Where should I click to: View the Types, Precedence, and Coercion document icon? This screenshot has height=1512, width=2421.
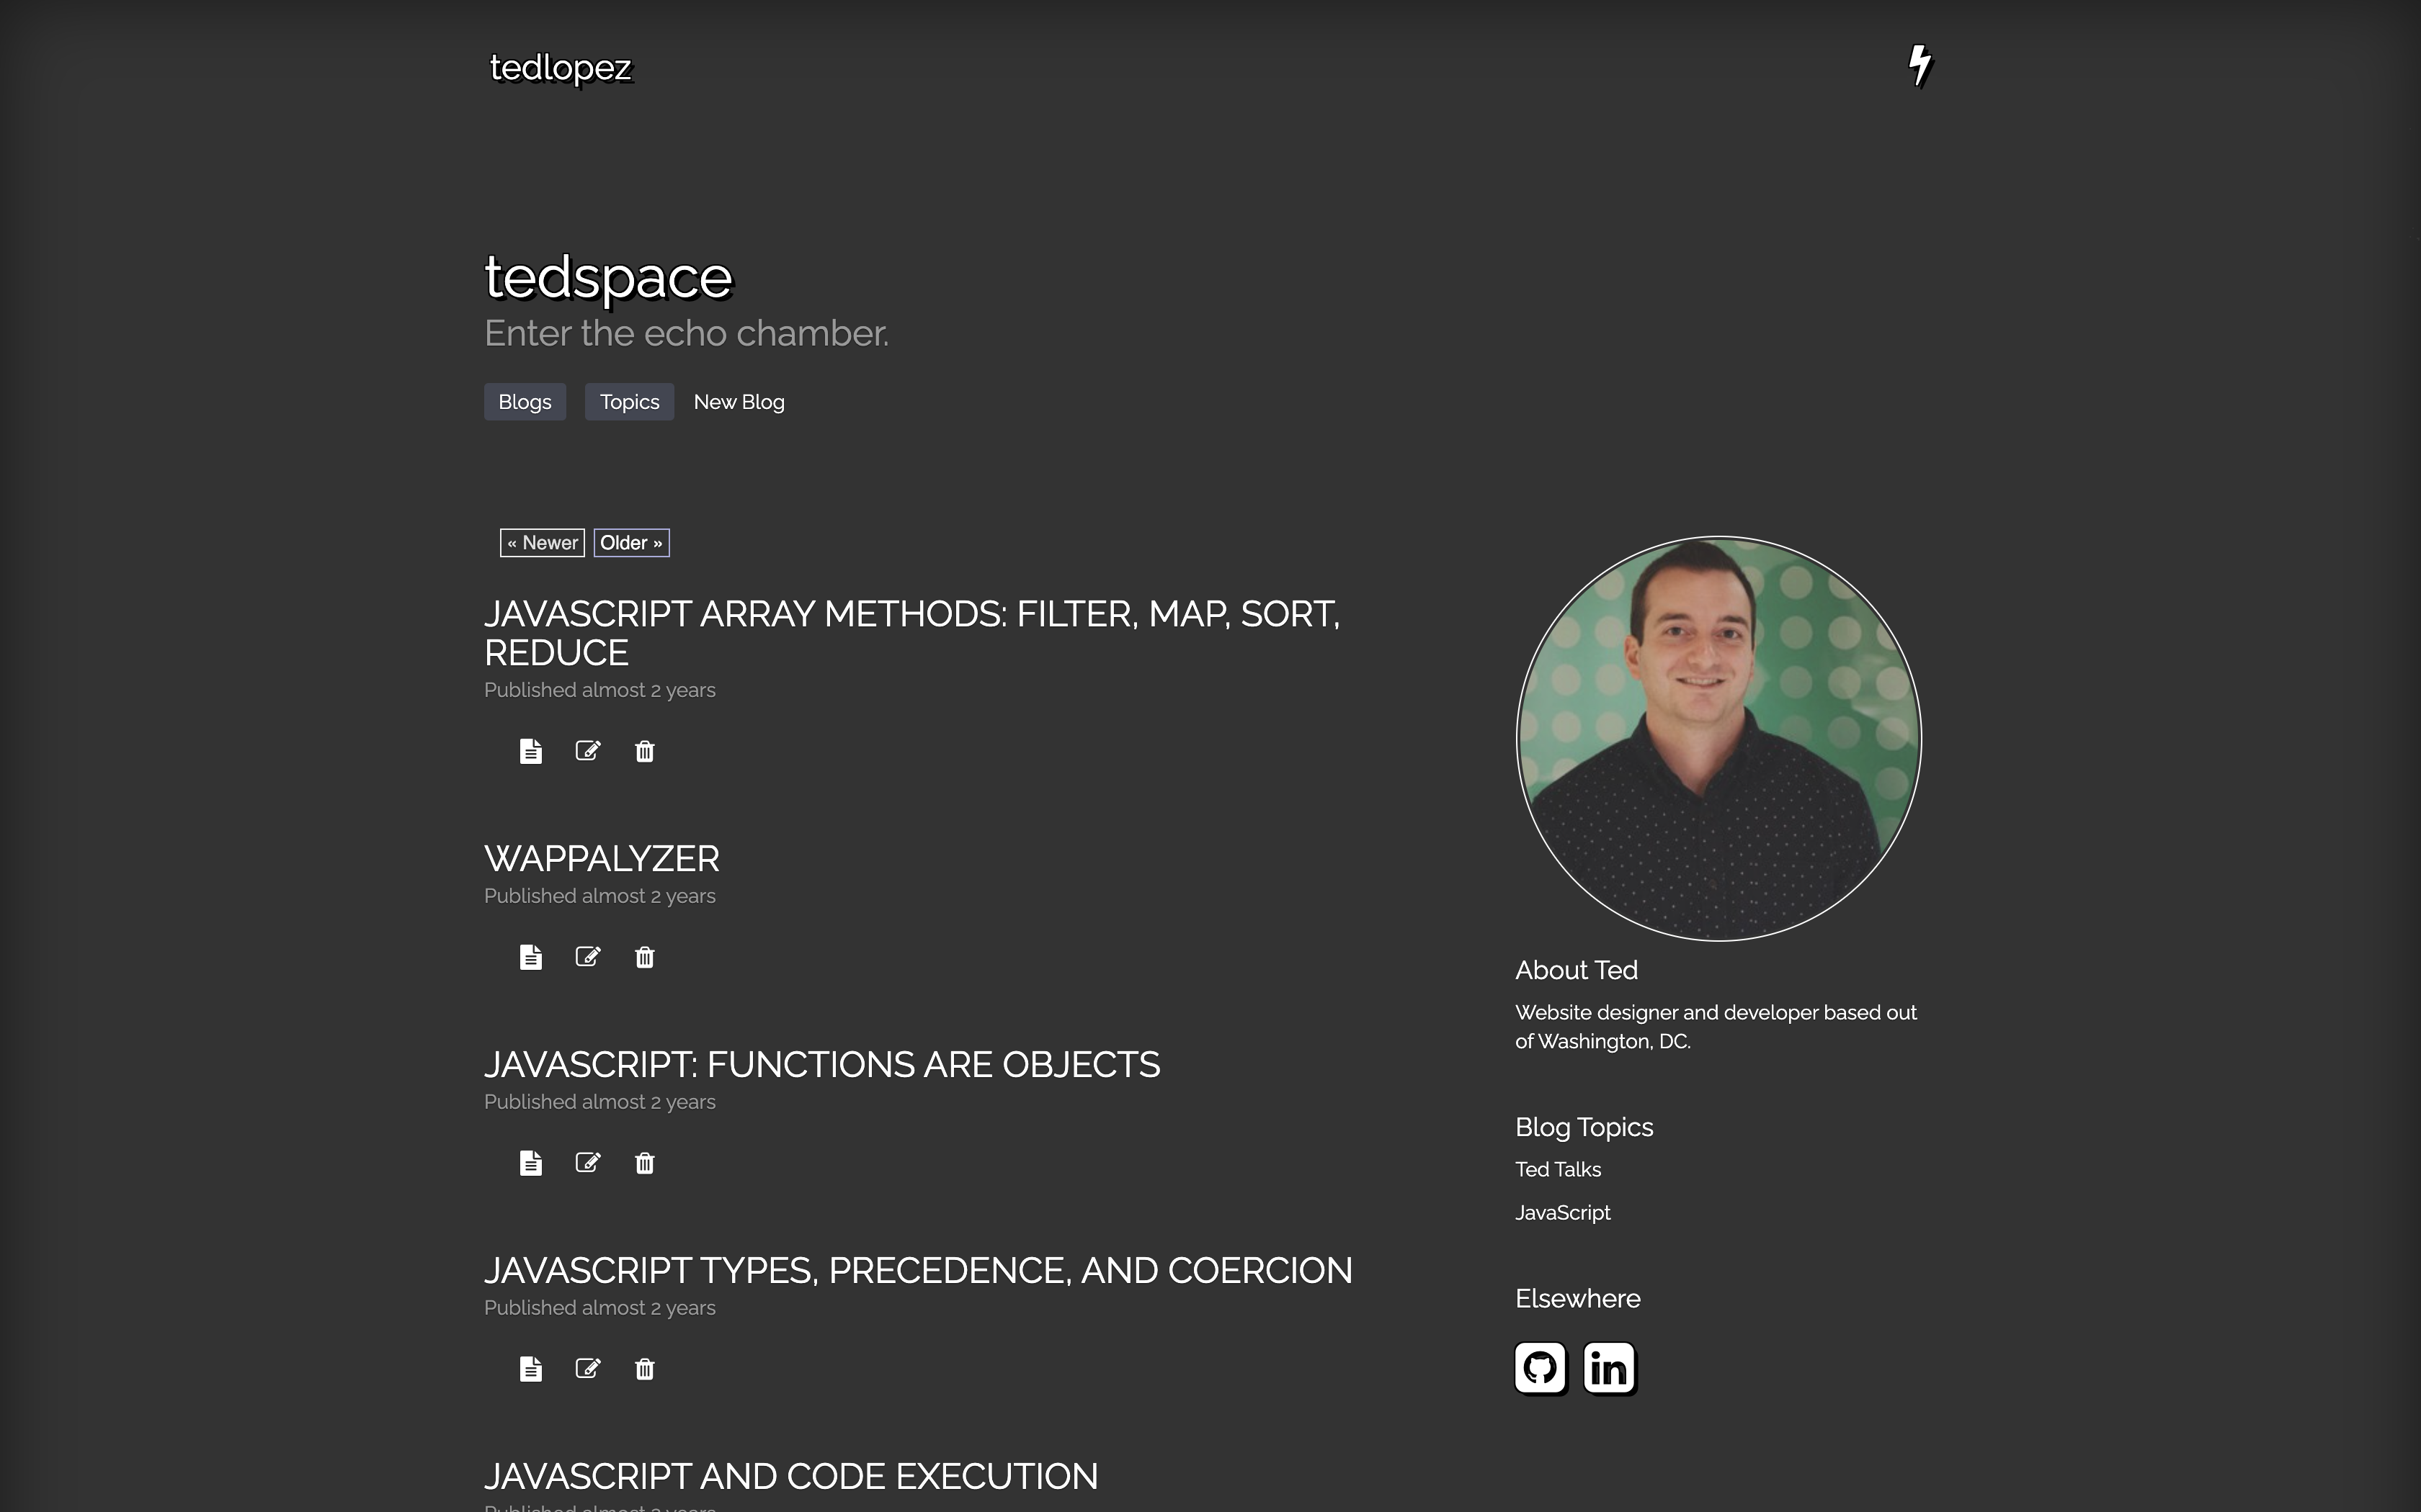pyautogui.click(x=531, y=1369)
